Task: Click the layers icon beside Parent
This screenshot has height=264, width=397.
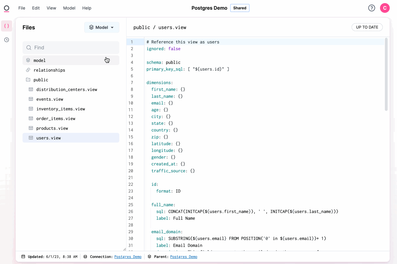Action: pos(149,257)
